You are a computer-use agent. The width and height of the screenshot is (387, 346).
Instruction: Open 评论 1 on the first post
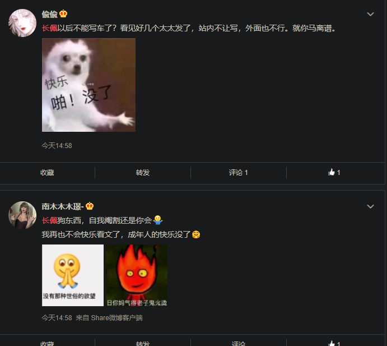pyautogui.click(x=238, y=173)
